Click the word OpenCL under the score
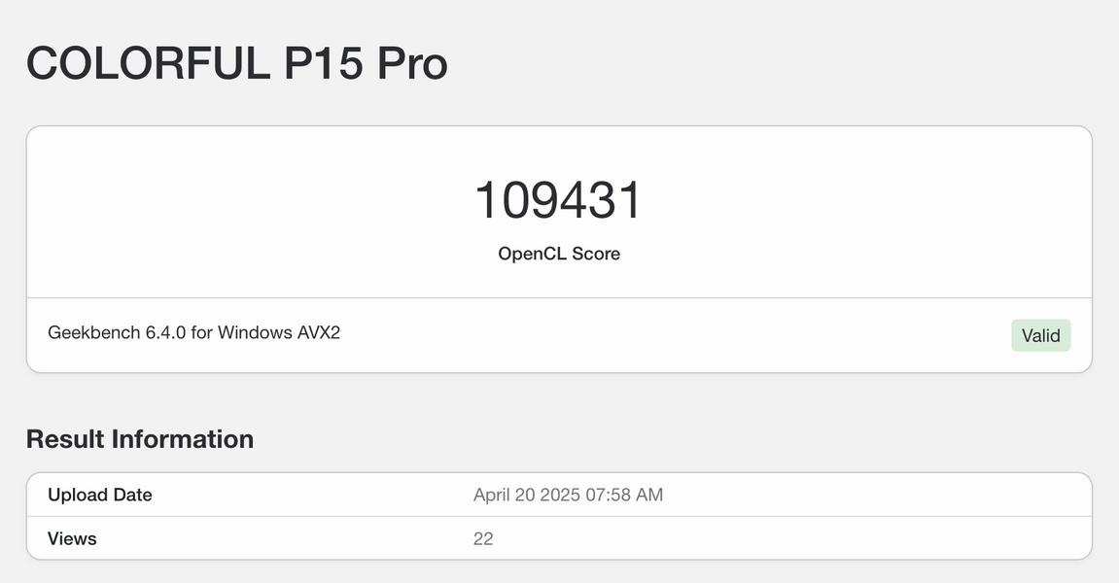The height and width of the screenshot is (583, 1119). (x=532, y=254)
